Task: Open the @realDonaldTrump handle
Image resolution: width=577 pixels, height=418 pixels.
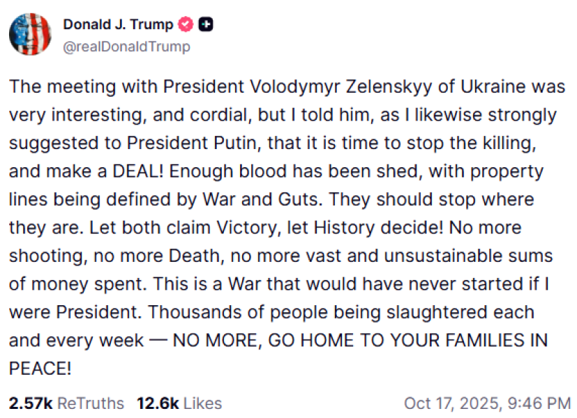Action: [x=125, y=47]
